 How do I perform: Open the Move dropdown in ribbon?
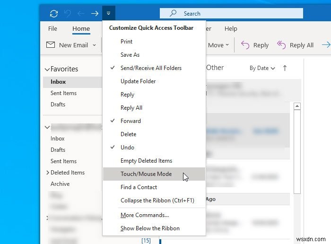pos(218,45)
